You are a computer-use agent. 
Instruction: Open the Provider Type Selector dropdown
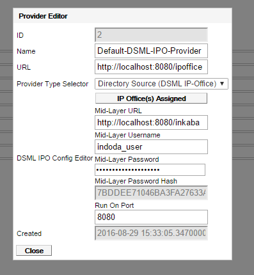point(161,84)
